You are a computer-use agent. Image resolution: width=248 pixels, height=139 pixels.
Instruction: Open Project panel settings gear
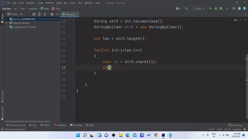pos(52,14)
